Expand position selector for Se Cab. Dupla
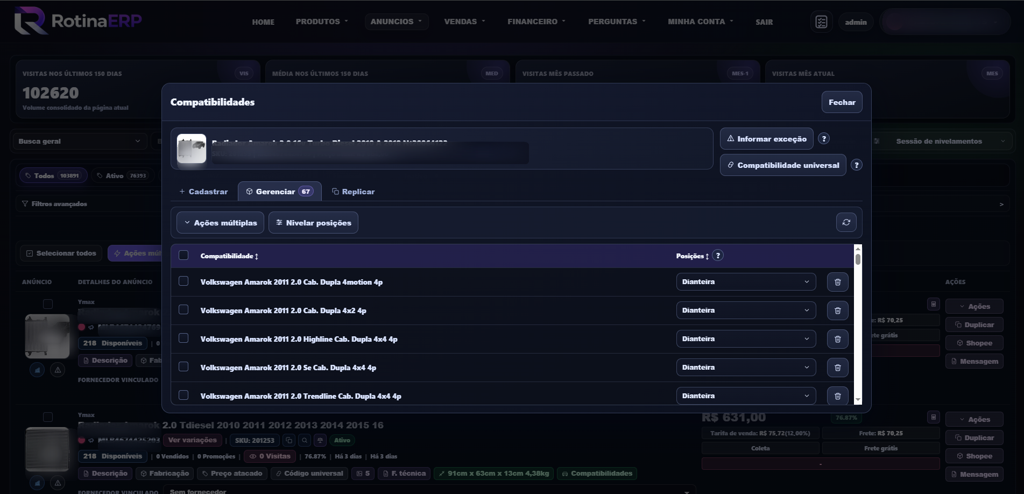Screen dimensions: 1024x494 746,368
